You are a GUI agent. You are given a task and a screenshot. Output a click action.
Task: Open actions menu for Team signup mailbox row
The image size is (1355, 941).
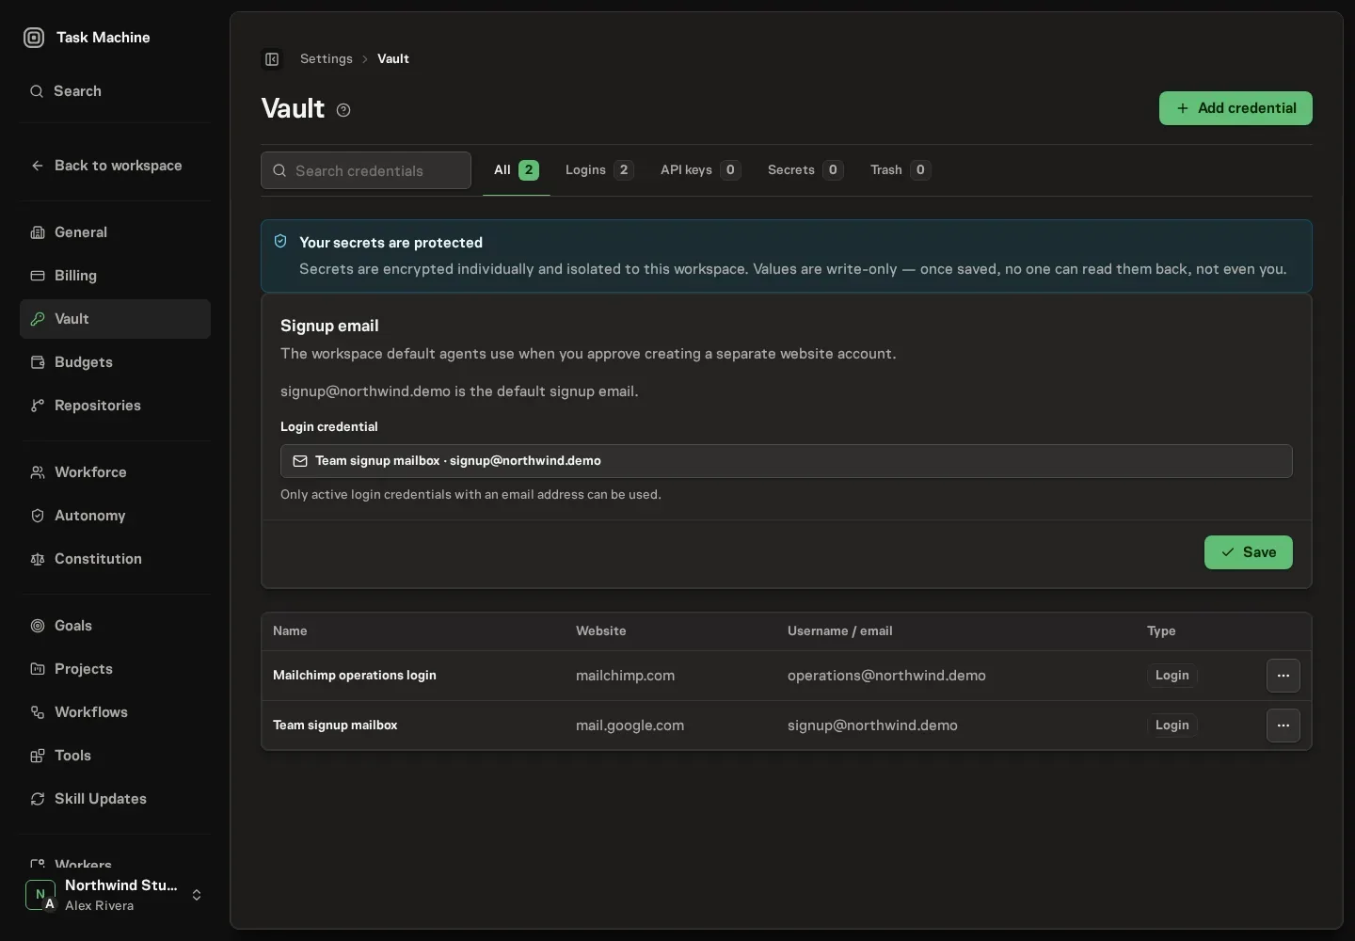[1283, 726]
